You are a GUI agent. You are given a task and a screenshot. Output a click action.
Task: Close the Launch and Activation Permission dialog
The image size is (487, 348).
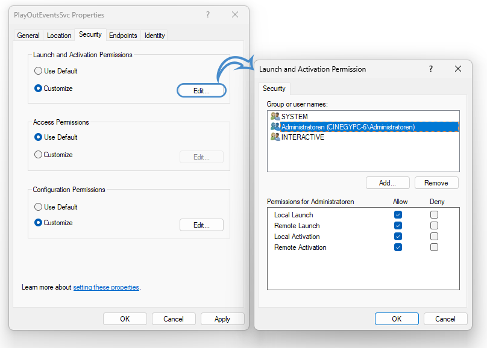pos(458,69)
